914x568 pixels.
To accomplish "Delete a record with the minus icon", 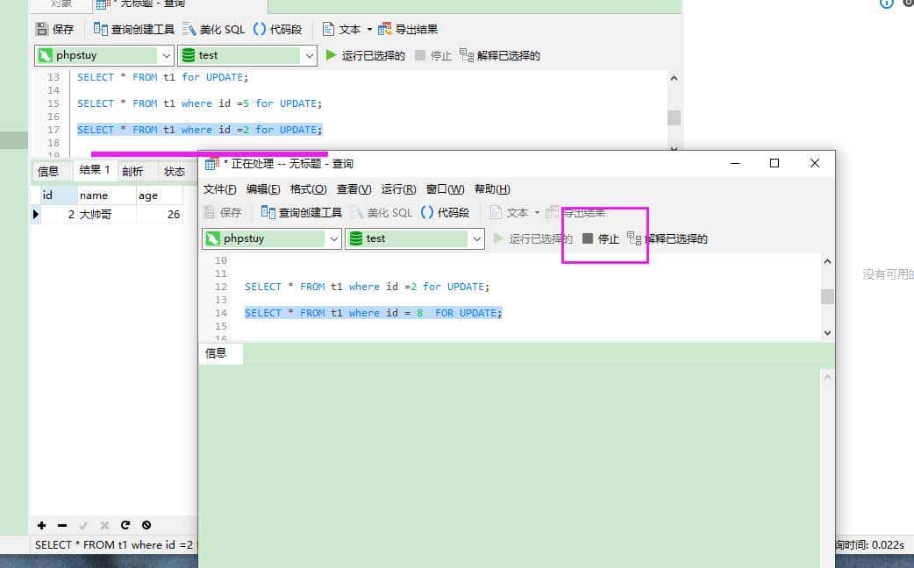I will click(60, 525).
